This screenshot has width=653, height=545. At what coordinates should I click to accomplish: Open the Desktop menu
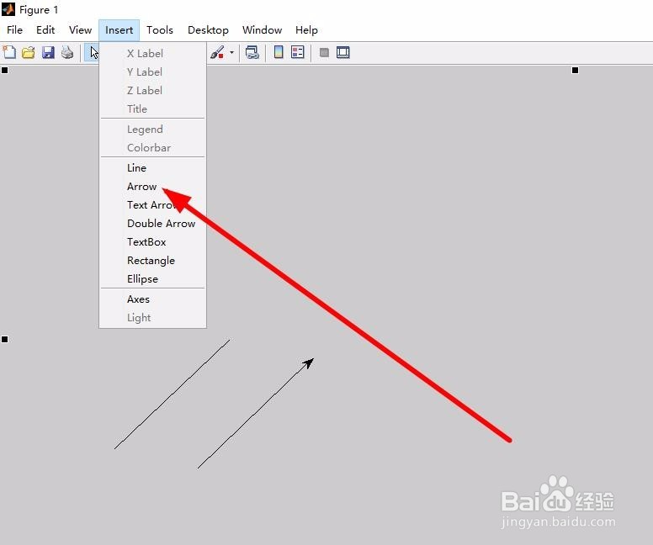coord(208,30)
